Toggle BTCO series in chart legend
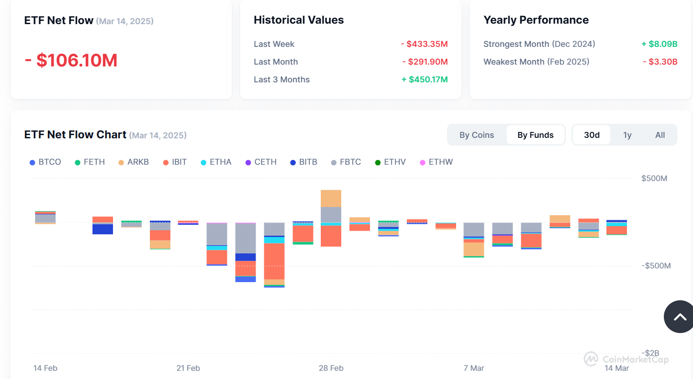Image resolution: width=693 pixels, height=379 pixels. pyautogui.click(x=45, y=162)
